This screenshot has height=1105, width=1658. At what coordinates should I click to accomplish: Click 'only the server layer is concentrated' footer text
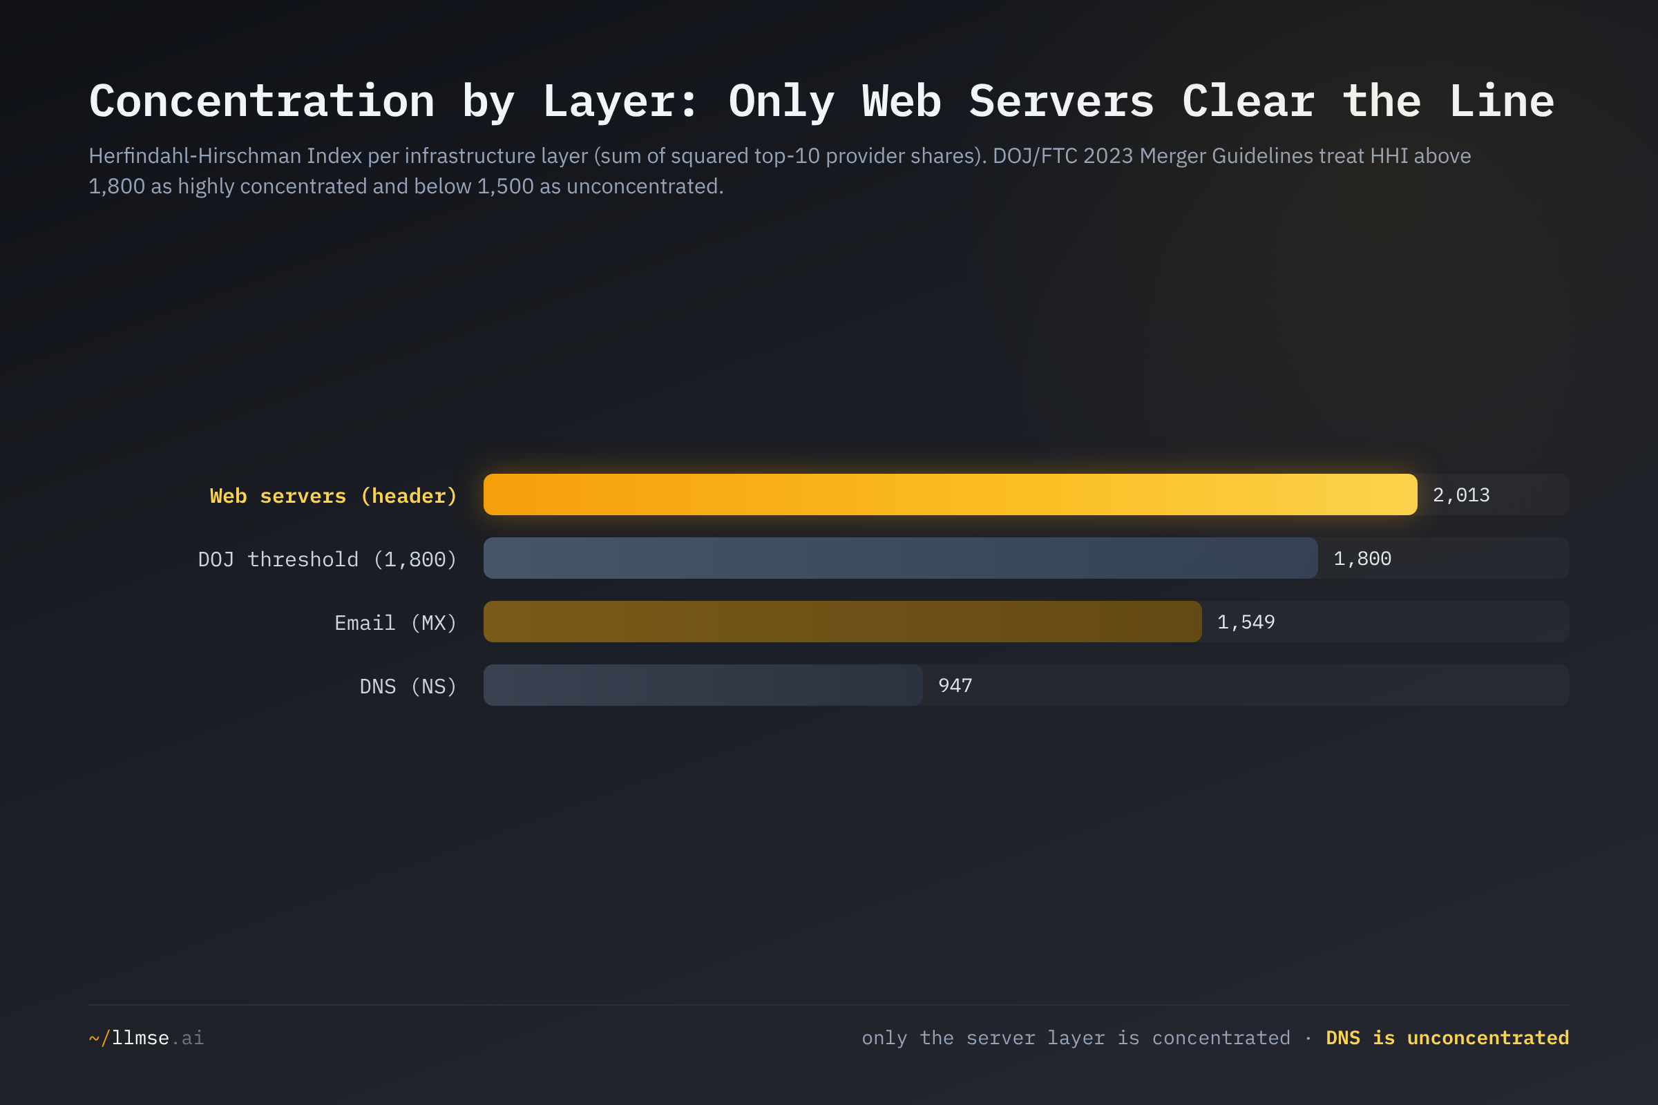(x=1076, y=1037)
